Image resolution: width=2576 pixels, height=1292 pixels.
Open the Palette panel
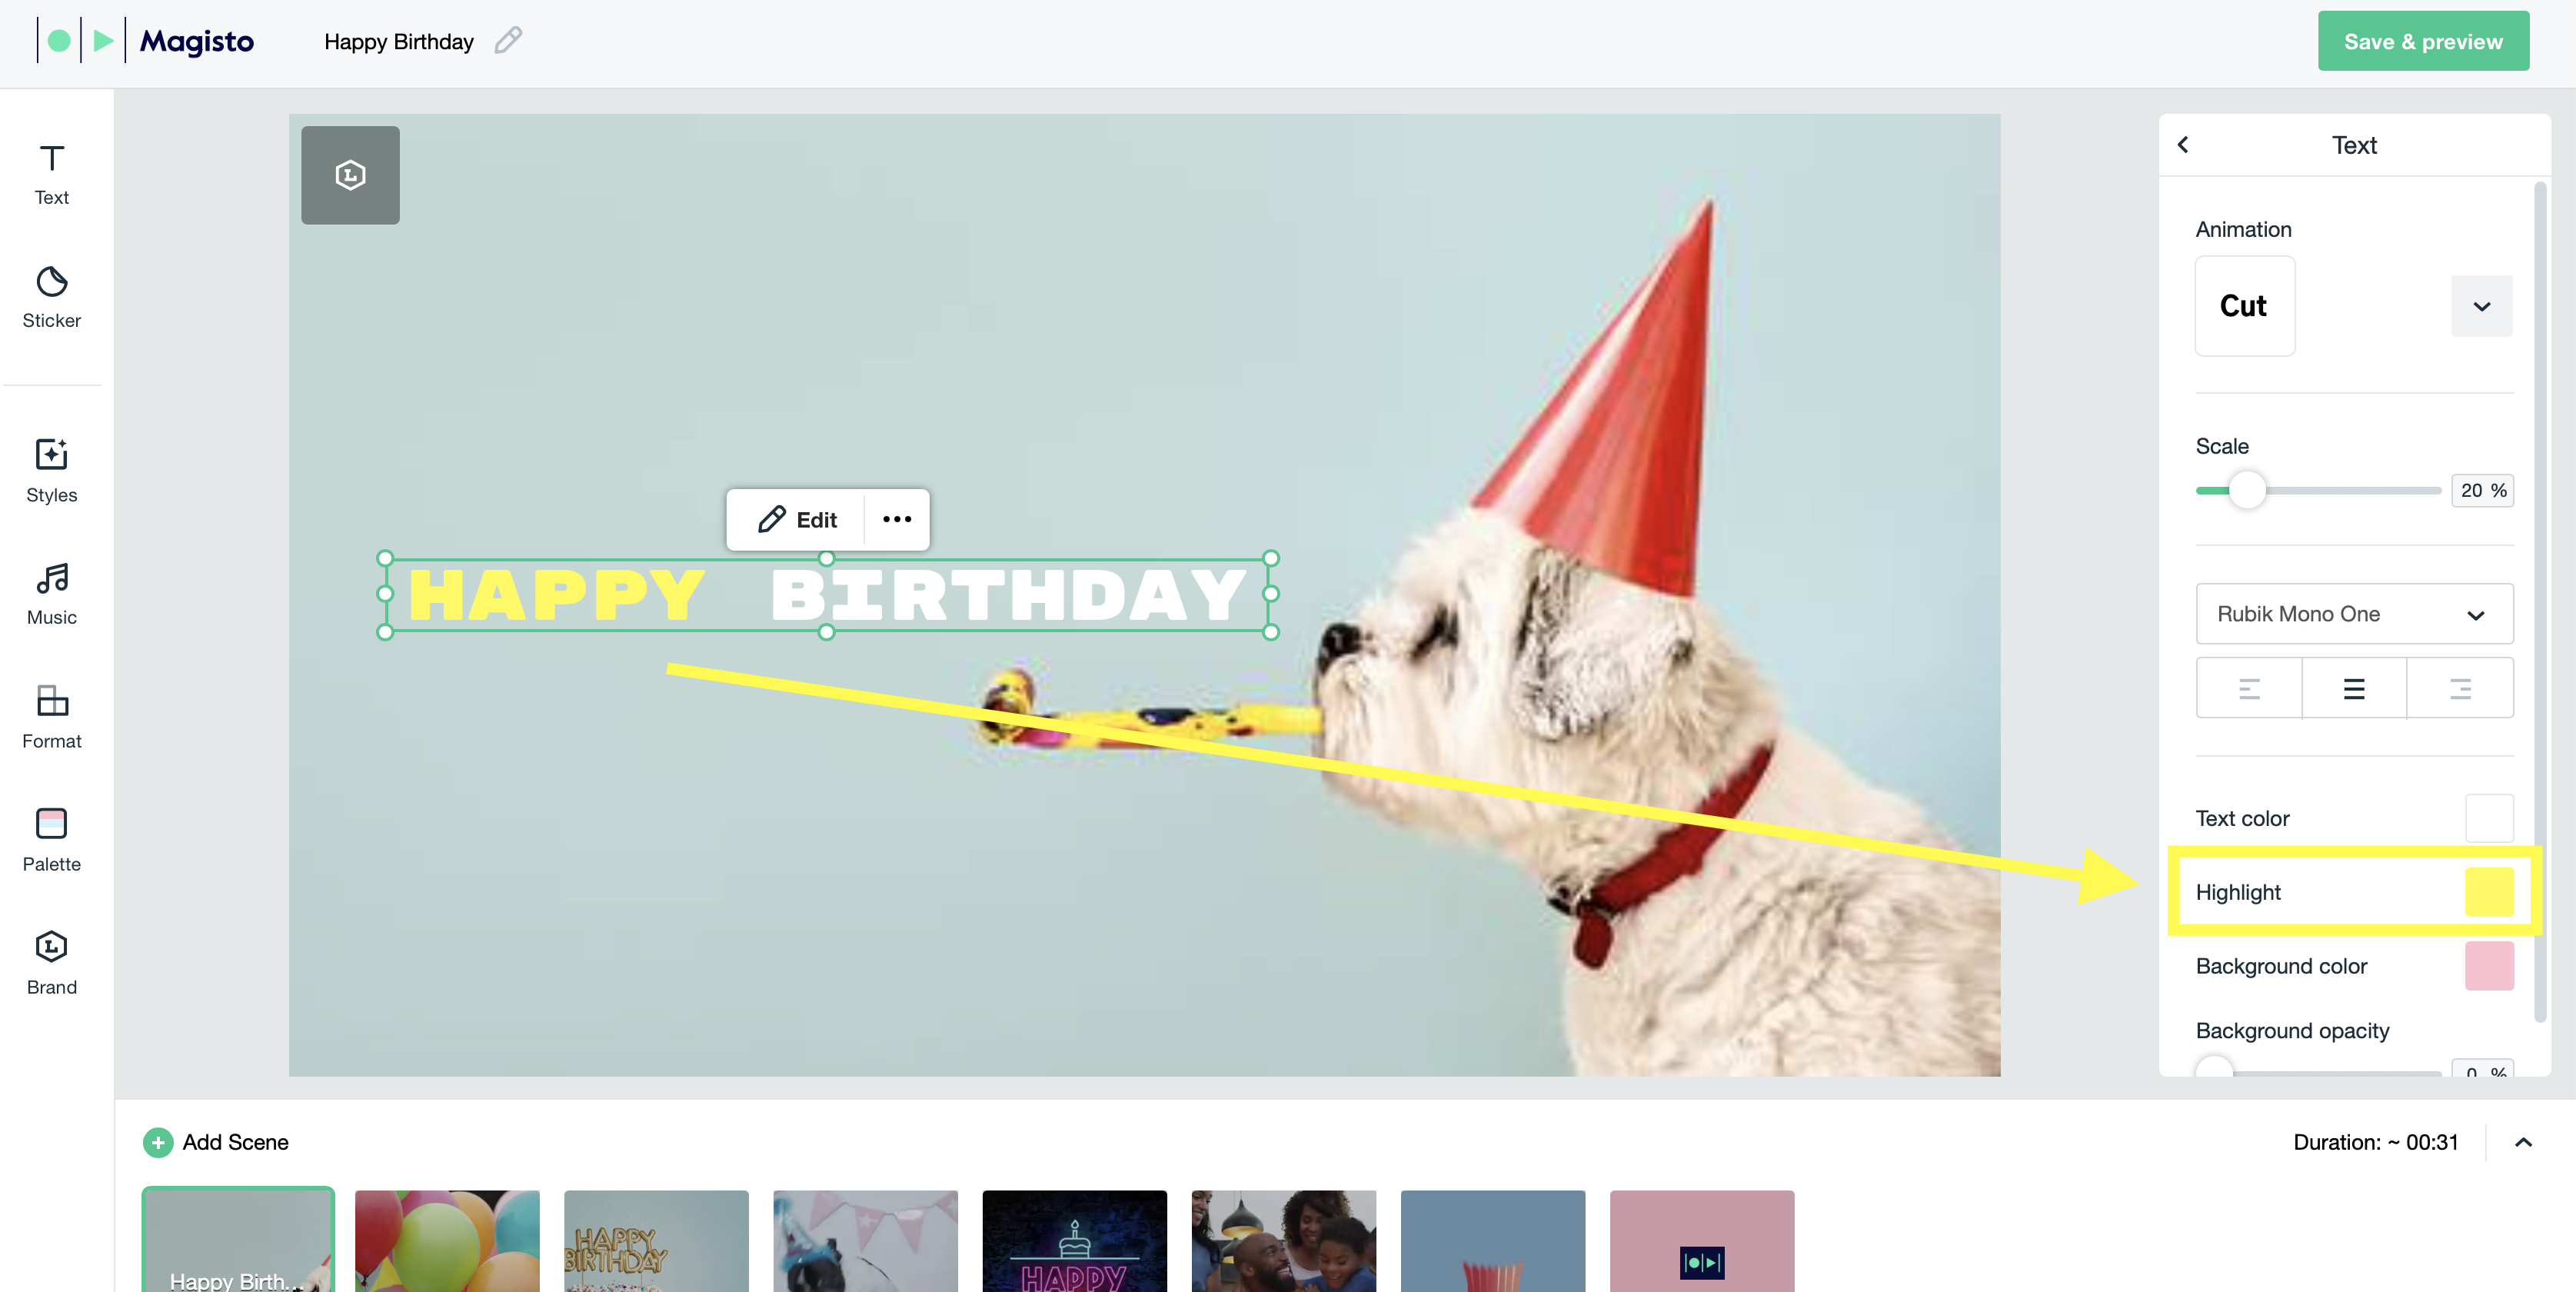[51, 840]
